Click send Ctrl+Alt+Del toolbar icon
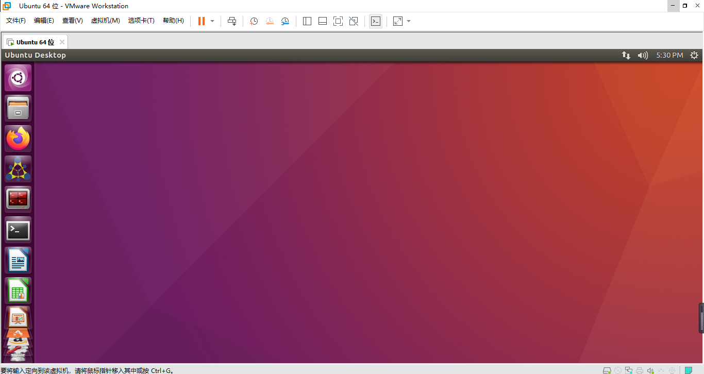 click(x=232, y=21)
